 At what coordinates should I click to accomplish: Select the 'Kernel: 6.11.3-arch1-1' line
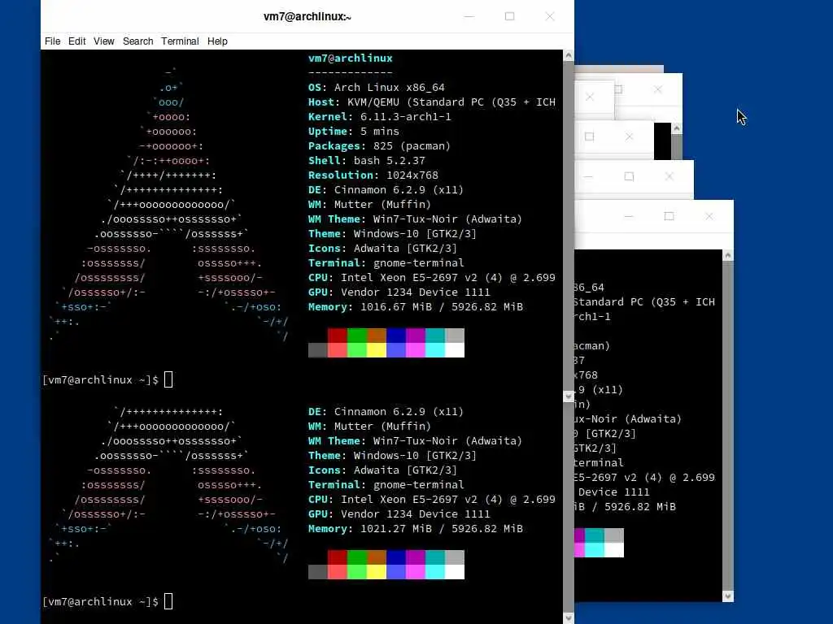pyautogui.click(x=380, y=117)
